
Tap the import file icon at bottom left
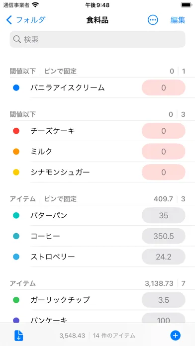(x=19, y=336)
